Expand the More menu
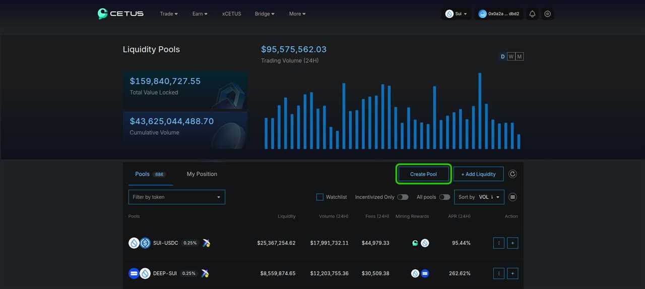 [297, 14]
